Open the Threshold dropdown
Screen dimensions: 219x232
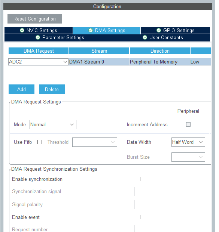pos(95,142)
